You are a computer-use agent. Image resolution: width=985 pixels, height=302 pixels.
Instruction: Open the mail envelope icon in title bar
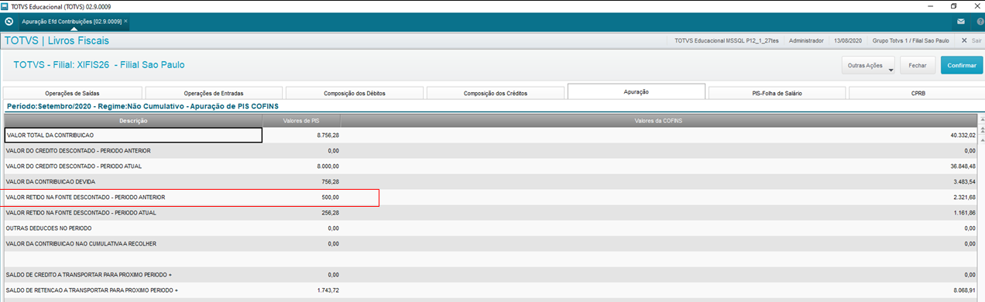961,22
